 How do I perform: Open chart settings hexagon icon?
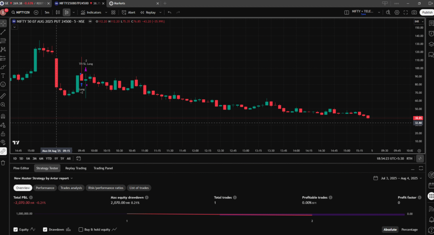pyautogui.click(x=397, y=12)
